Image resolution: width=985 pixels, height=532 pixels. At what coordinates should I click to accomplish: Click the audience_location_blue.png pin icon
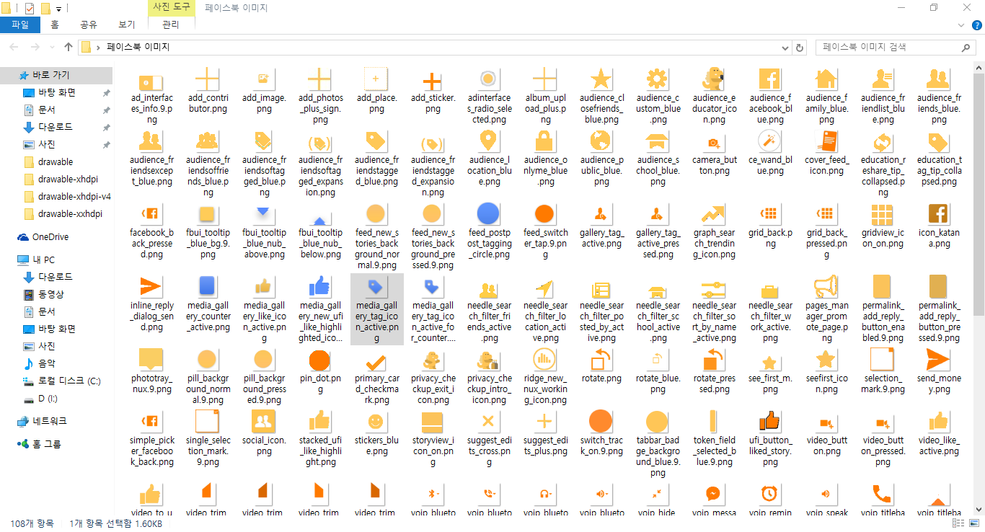[488, 141]
